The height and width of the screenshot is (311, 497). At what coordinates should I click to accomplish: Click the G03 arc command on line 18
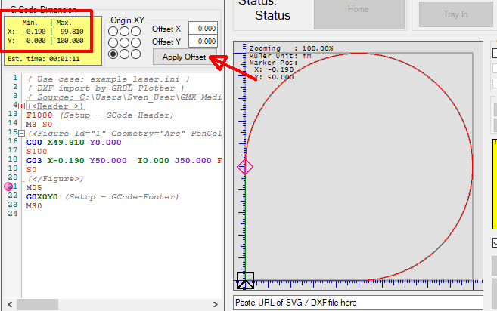coord(34,160)
